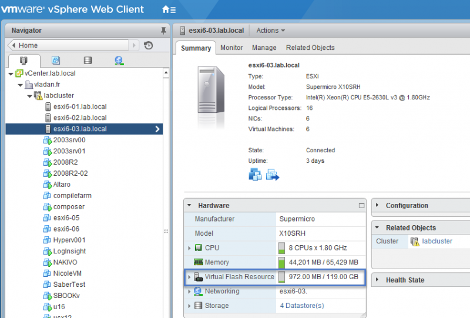Click the 2003srv00 powered-on VM icon
Viewport: 470px width, 318px height.
point(48,140)
